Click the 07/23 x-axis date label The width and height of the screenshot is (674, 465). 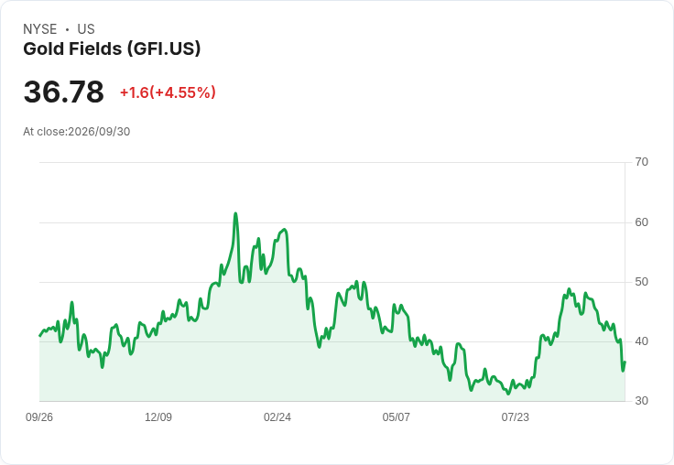(x=515, y=416)
